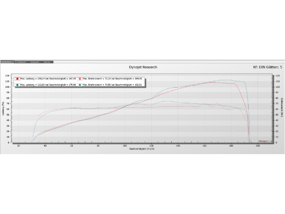Click the light red Max. Drehmoment 71,16 swatch
The image size is (285, 214).
(x=80, y=79)
